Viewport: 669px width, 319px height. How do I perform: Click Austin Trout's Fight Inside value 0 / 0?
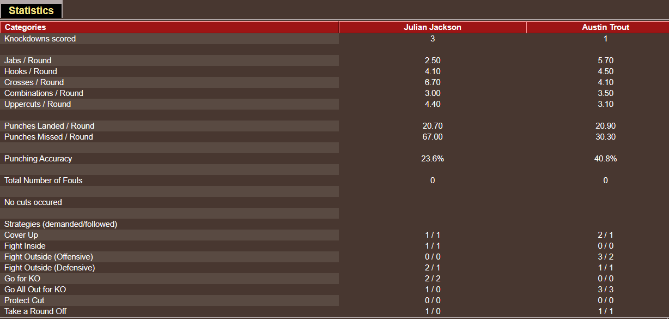point(605,246)
